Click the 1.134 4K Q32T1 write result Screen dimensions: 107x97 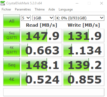[x=84, y=50]
